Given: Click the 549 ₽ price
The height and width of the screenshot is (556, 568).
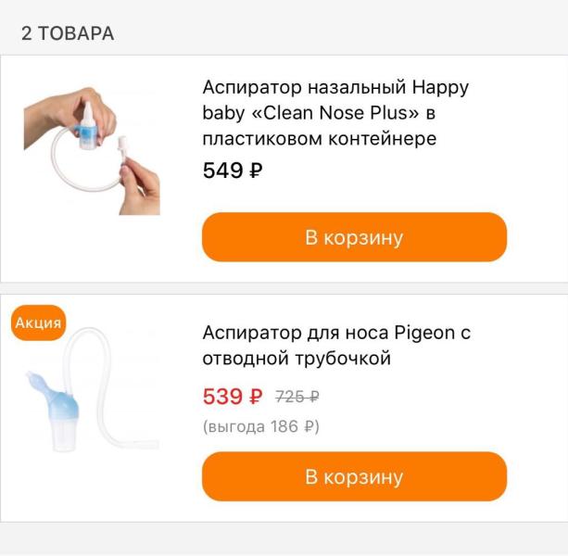Looking at the screenshot, I should click(233, 171).
